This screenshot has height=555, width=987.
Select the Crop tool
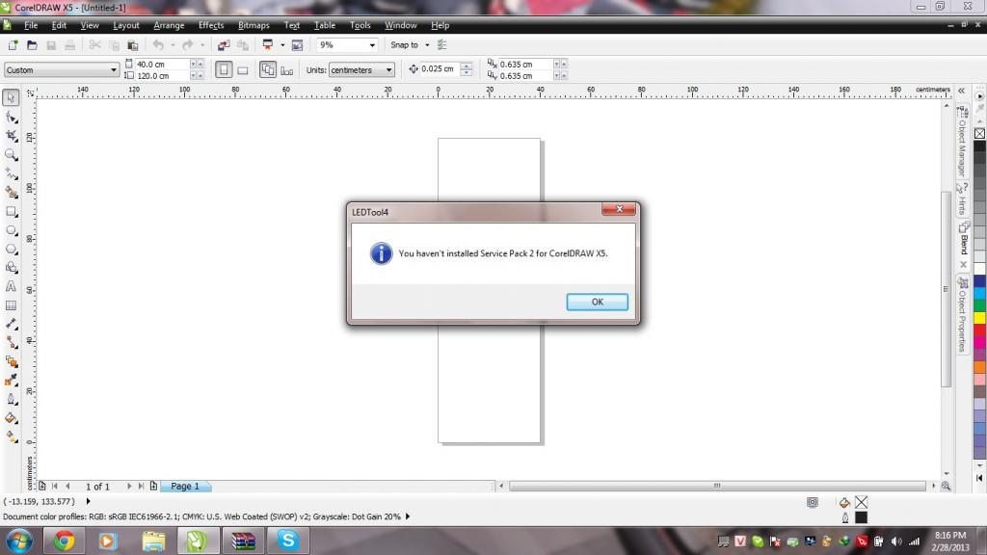pyautogui.click(x=11, y=136)
